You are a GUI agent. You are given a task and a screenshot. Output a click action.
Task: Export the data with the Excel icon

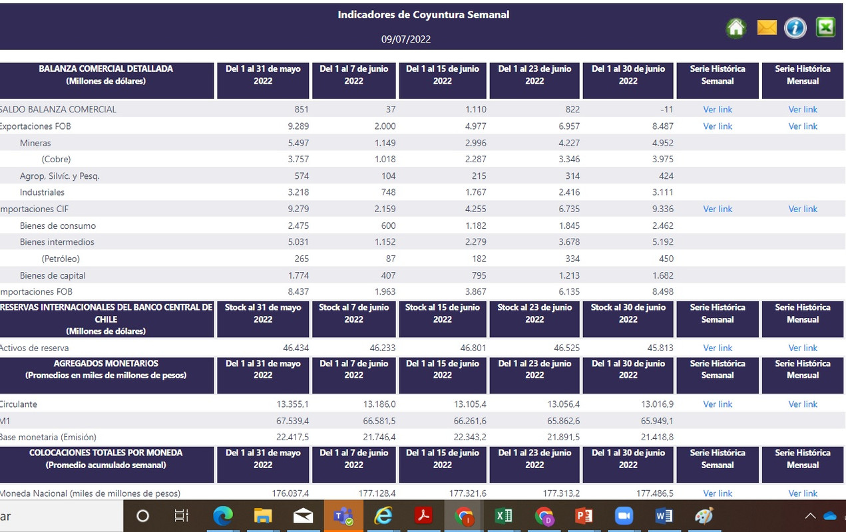(x=825, y=27)
